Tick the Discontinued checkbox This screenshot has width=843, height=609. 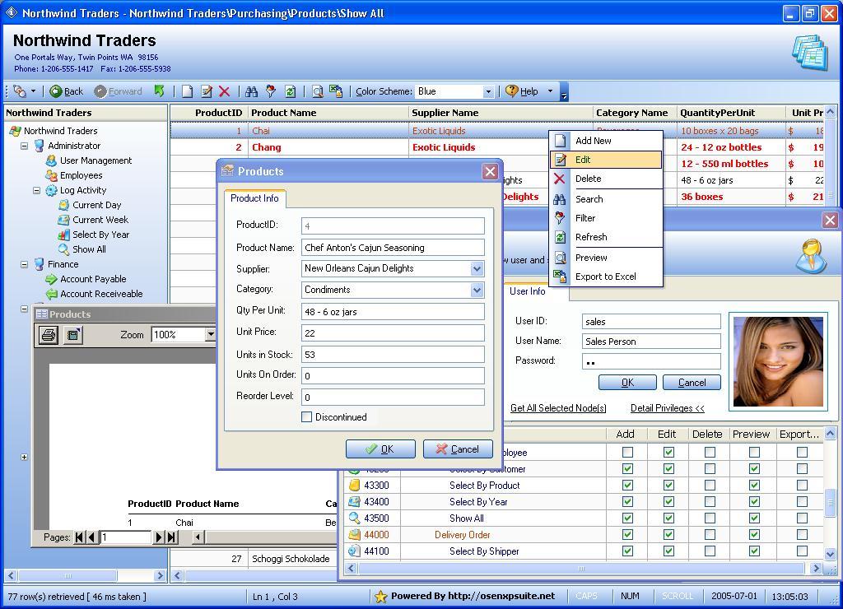point(307,417)
